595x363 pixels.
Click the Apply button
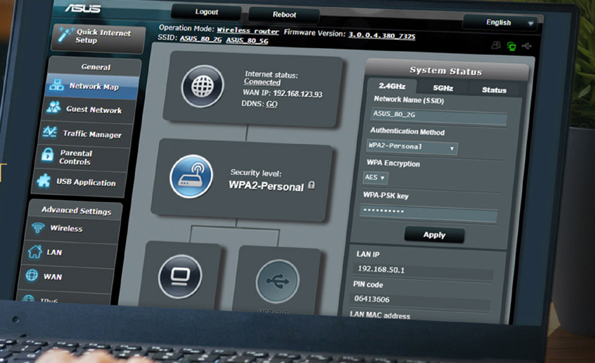tap(435, 235)
